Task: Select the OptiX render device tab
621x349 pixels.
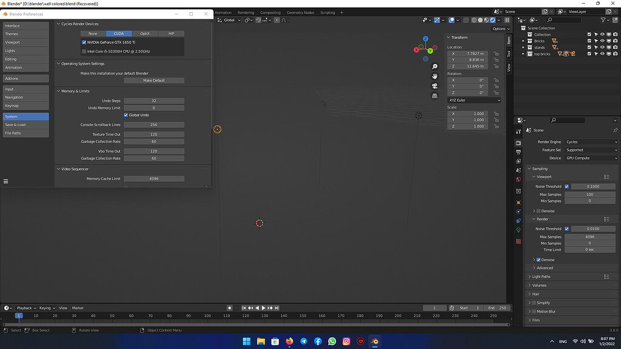Action: click(145, 34)
